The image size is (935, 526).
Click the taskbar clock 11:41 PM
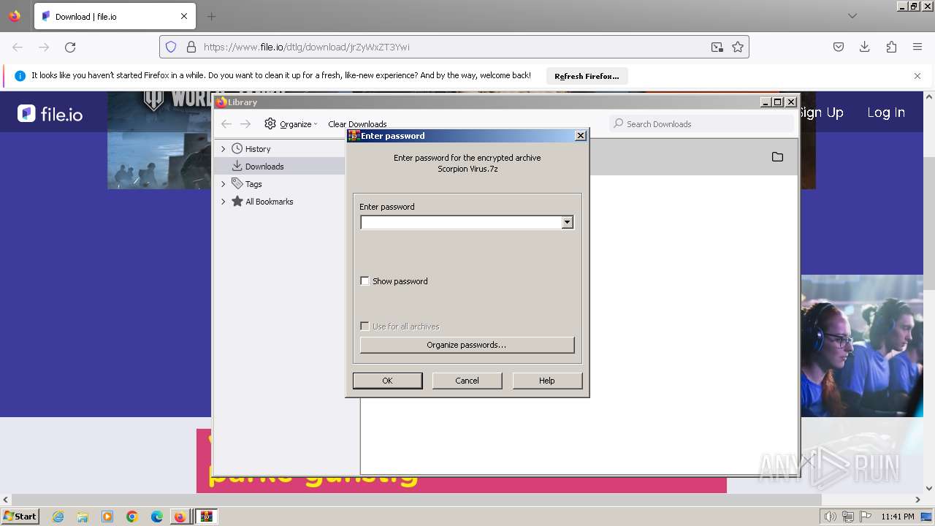click(898, 517)
